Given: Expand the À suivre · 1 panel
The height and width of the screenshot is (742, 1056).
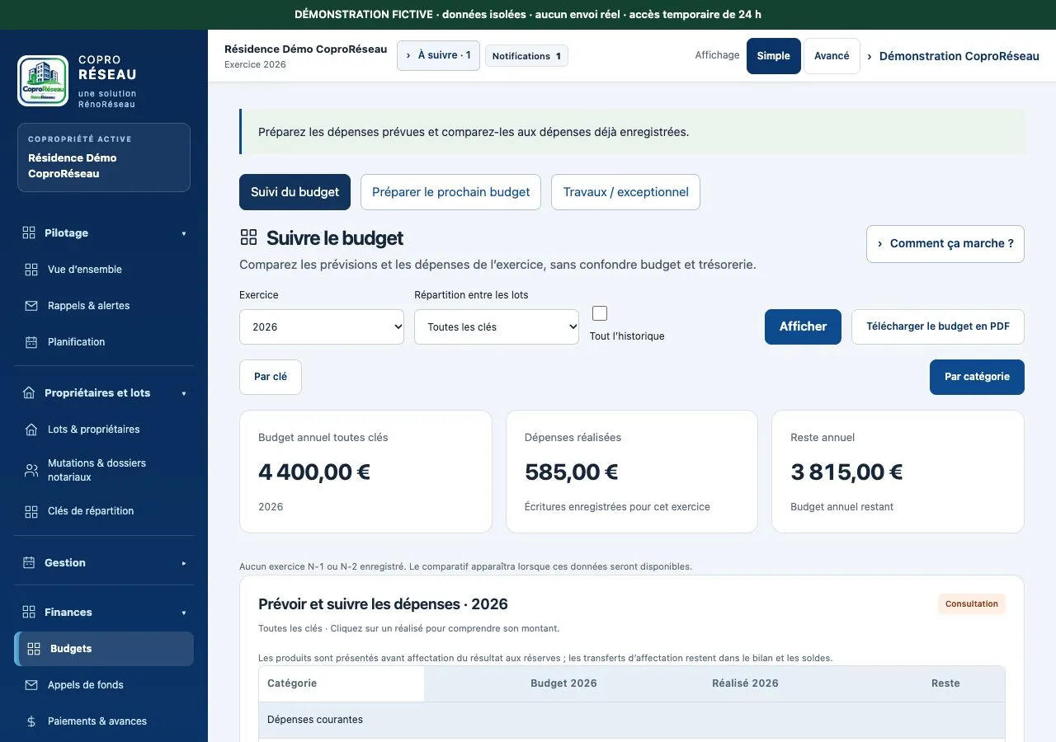Looking at the screenshot, I should (x=438, y=55).
